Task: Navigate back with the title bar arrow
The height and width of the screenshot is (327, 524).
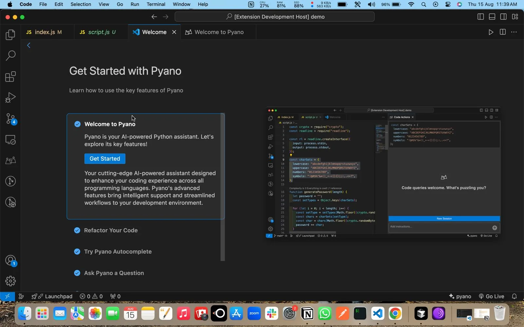Action: [x=154, y=17]
